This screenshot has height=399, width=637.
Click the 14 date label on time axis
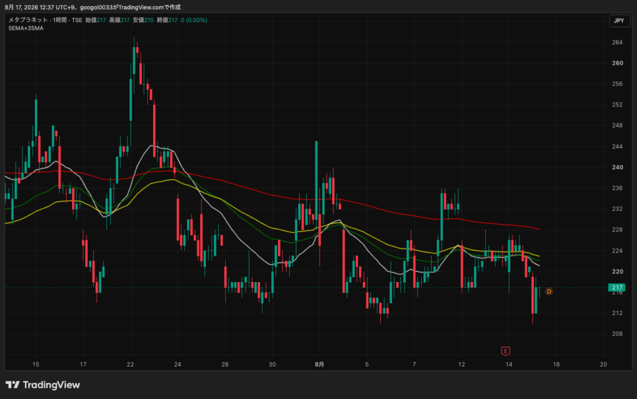coord(509,365)
